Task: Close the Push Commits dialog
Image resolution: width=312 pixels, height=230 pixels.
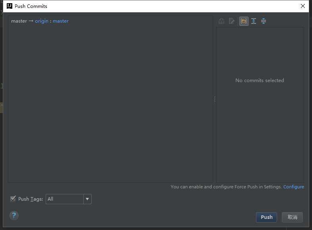Action: point(302,6)
